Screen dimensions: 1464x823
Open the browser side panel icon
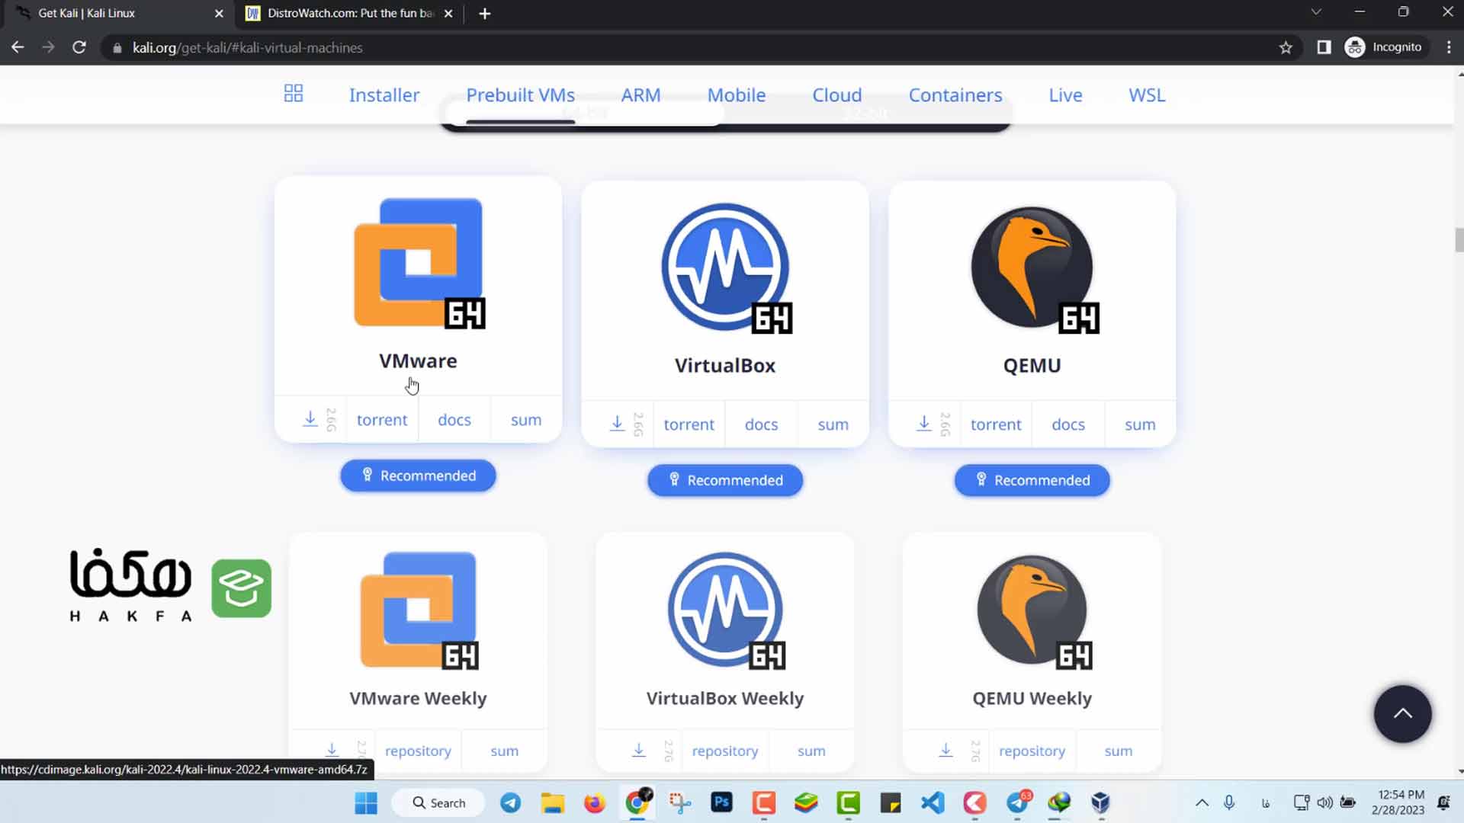[x=1324, y=47]
